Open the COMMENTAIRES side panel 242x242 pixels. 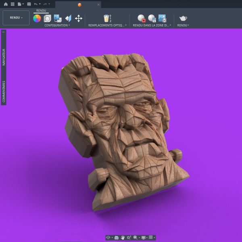pyautogui.click(x=4, y=92)
